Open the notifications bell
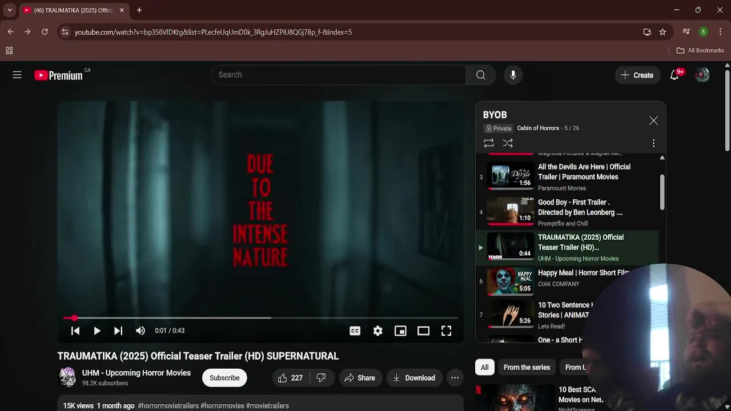 pyautogui.click(x=674, y=75)
